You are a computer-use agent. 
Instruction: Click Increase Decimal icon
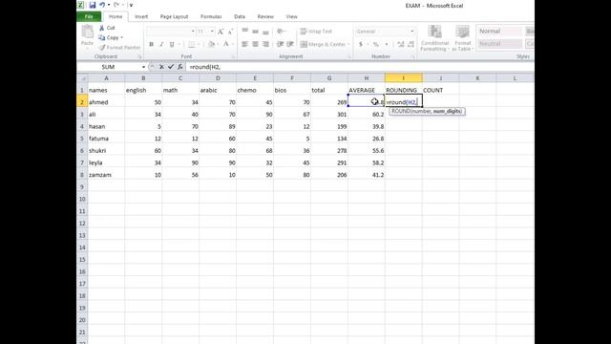click(x=401, y=45)
